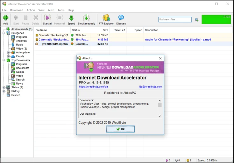Open the File menu

pyautogui.click(x=4, y=10)
